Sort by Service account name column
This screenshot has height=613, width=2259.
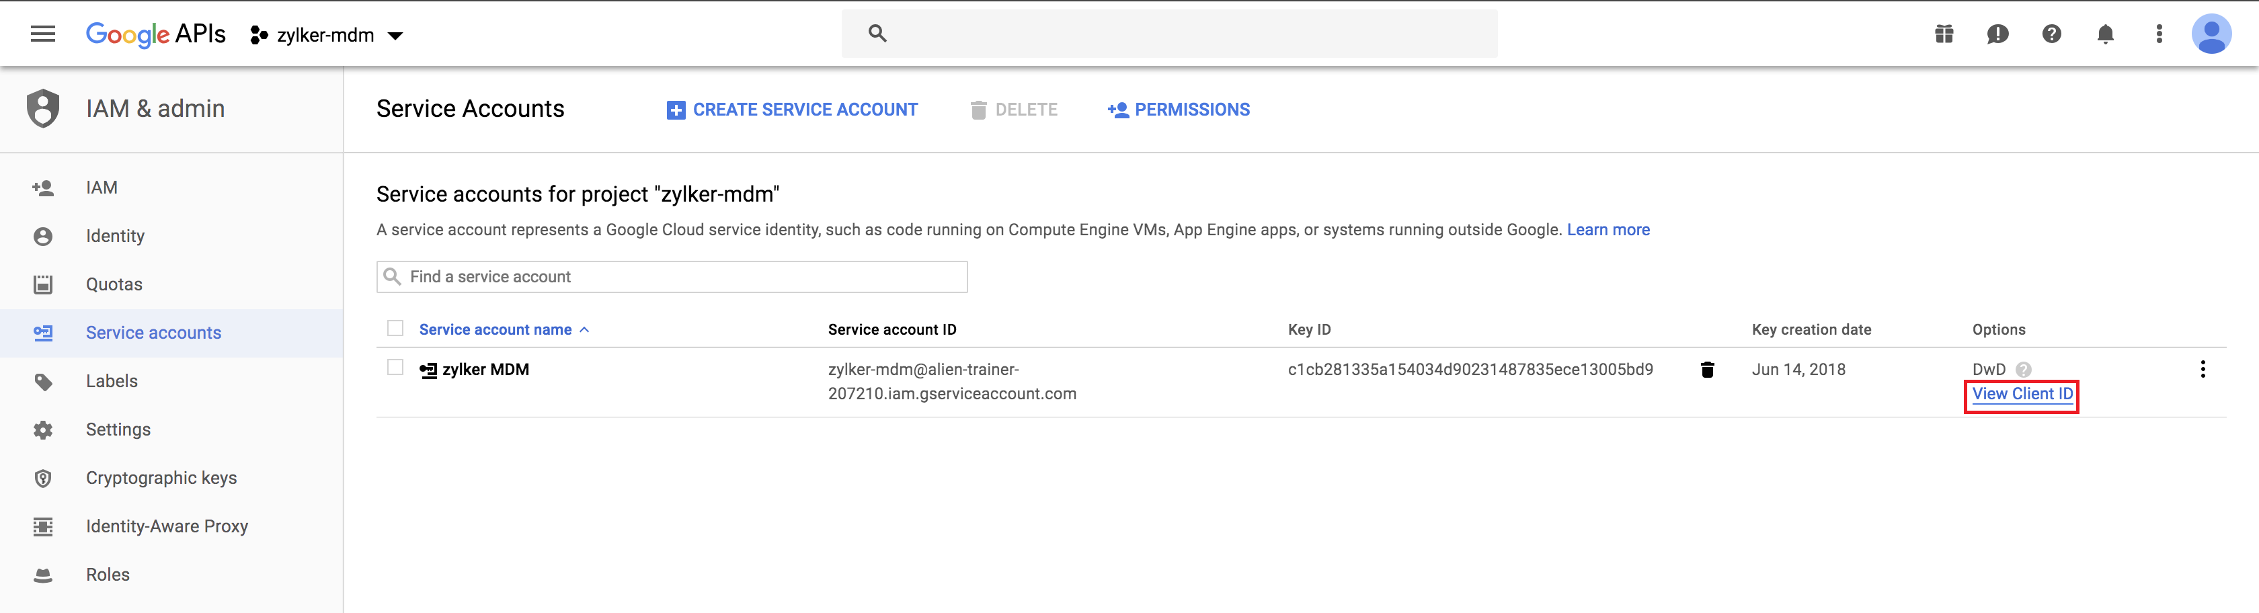(496, 330)
